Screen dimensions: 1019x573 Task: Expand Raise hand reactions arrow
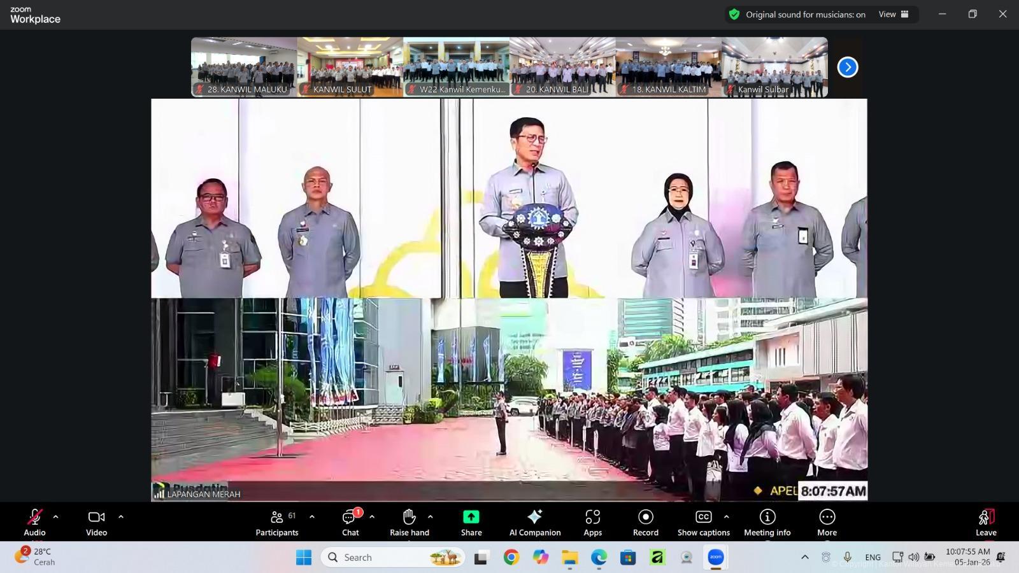431,517
